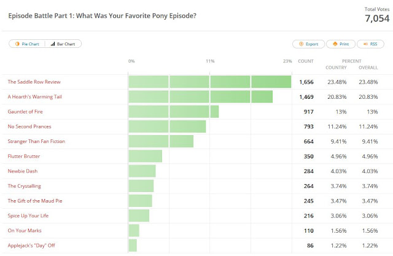Viewport: 393px width, 256px height.
Task: Click the Export button
Action: coord(308,44)
